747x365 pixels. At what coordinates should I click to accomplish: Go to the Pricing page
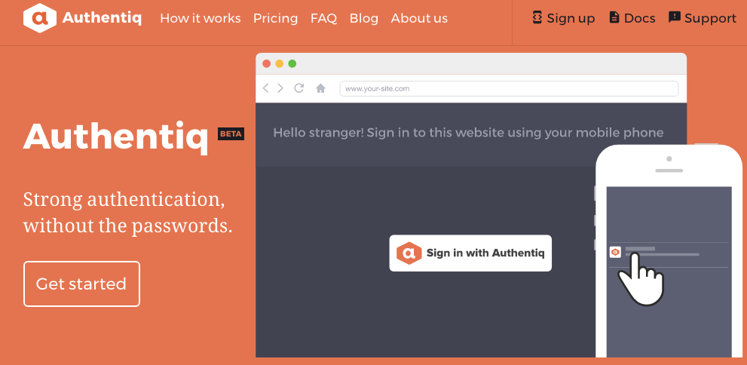coord(275,19)
